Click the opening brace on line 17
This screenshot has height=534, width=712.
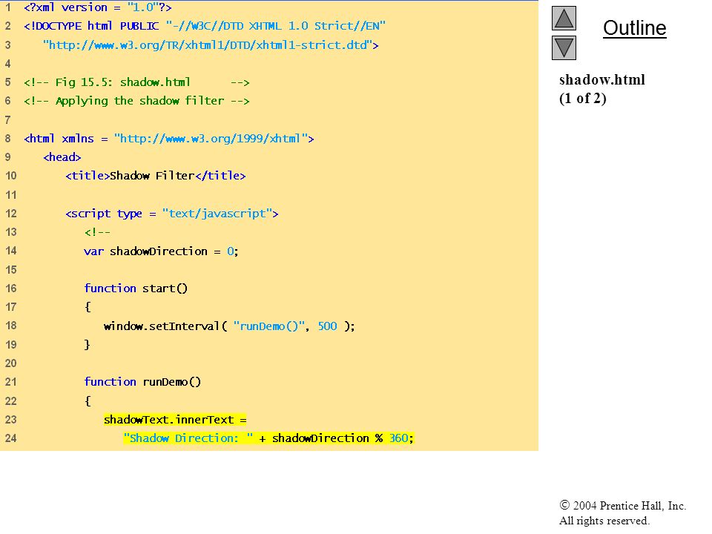point(88,307)
